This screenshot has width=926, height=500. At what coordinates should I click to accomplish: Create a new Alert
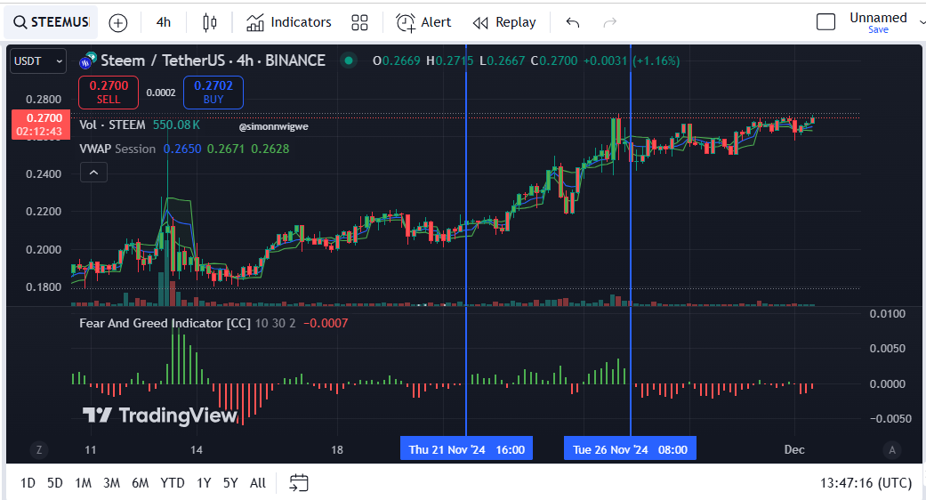(x=423, y=22)
